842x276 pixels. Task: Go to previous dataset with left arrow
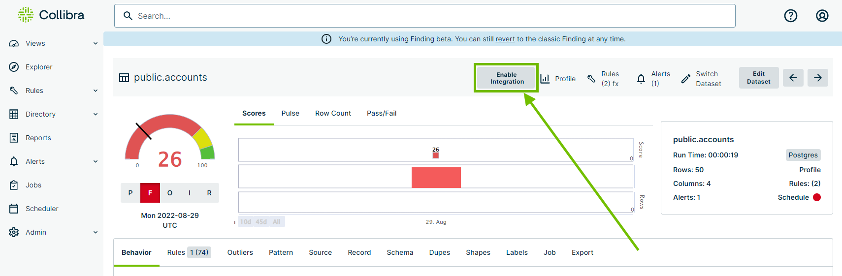(793, 78)
